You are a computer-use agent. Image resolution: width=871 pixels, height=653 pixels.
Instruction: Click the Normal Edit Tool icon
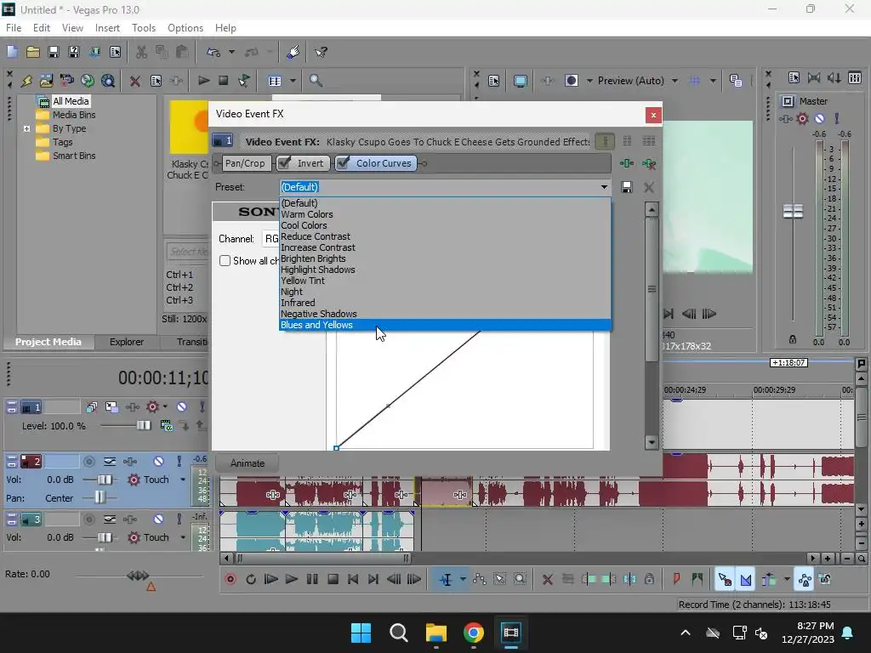pos(446,580)
